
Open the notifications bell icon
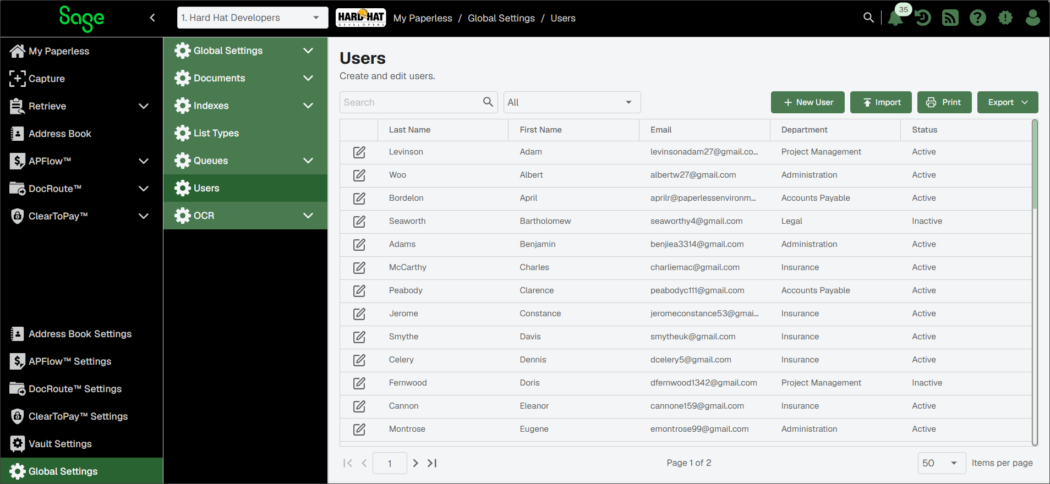pyautogui.click(x=895, y=18)
